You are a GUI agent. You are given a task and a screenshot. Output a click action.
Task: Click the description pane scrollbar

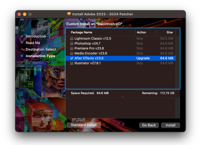[178, 108]
